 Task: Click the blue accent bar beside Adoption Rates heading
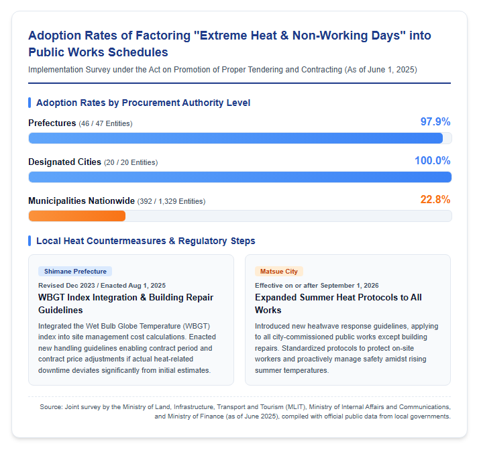(30, 103)
